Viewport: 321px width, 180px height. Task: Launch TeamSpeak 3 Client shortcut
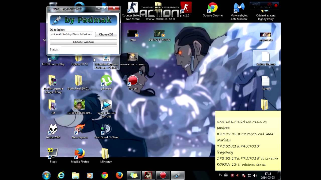click(106, 131)
